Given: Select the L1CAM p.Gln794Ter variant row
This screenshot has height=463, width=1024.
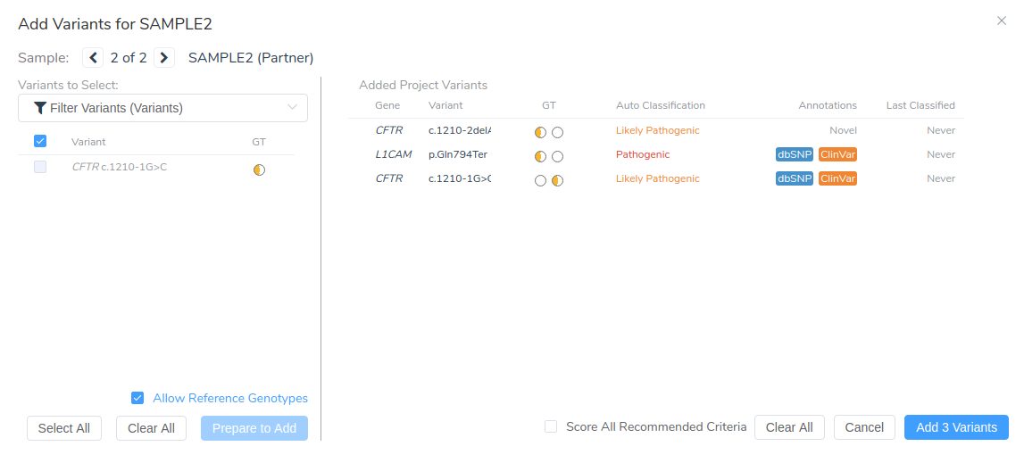Looking at the screenshot, I should click(458, 154).
